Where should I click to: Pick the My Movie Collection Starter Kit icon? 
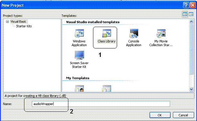161,33
